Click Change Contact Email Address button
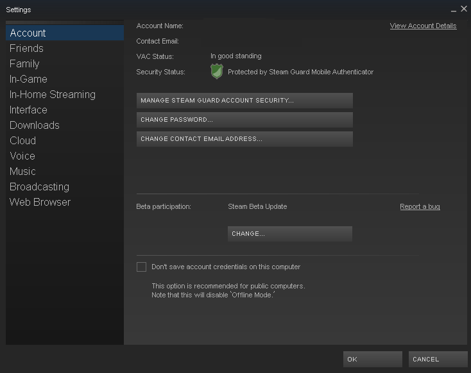 click(244, 139)
